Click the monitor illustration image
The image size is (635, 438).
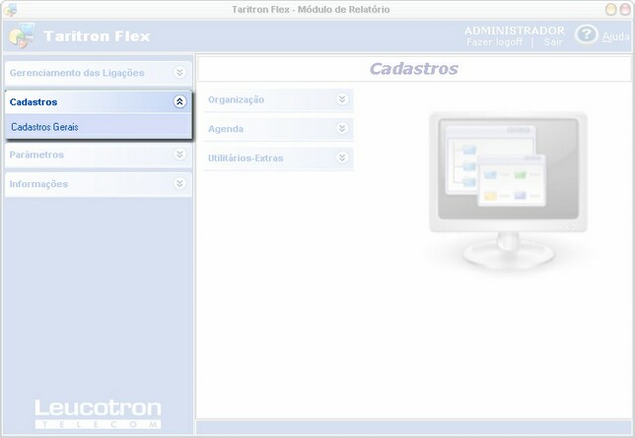508,191
